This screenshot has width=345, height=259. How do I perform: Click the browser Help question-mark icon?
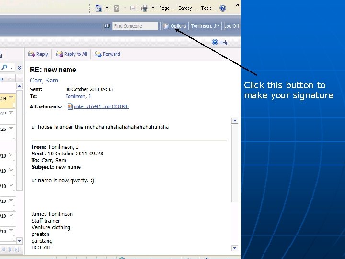223,8
